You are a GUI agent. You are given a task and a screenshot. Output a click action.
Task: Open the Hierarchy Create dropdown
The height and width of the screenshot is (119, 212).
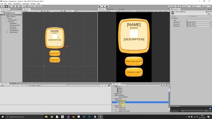4,11
